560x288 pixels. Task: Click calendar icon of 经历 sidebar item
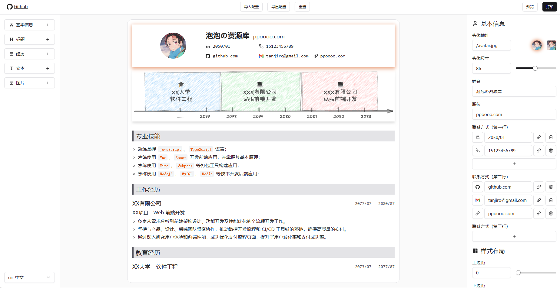click(12, 54)
